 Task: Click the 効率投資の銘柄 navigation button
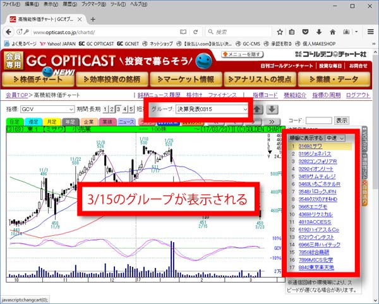pyautogui.click(x=112, y=79)
